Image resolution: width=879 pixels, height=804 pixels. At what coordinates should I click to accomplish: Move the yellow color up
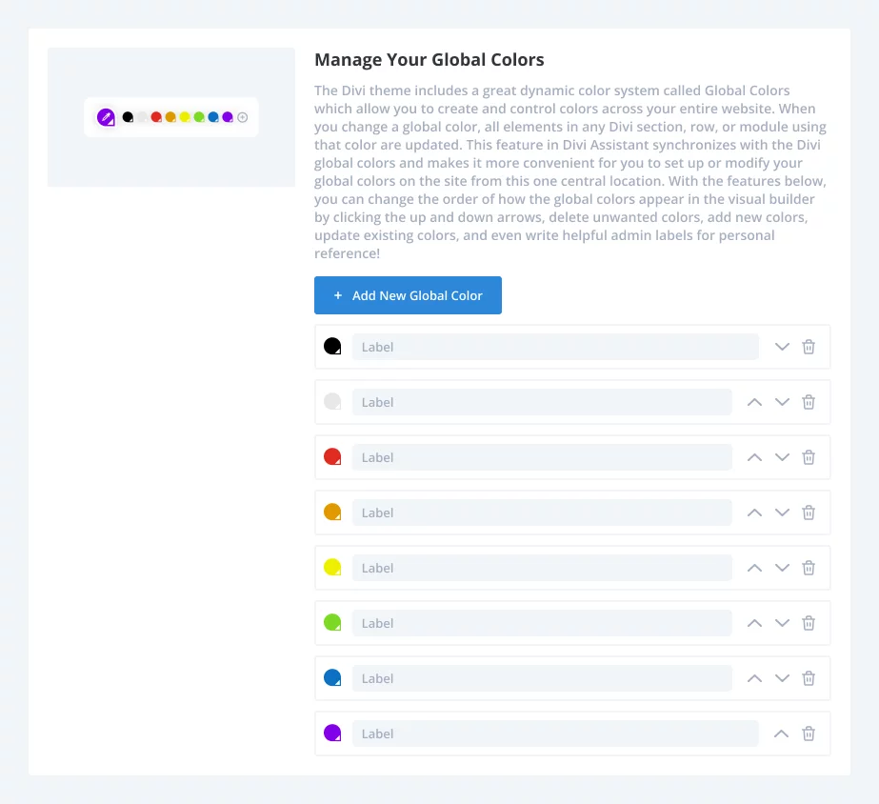point(754,568)
